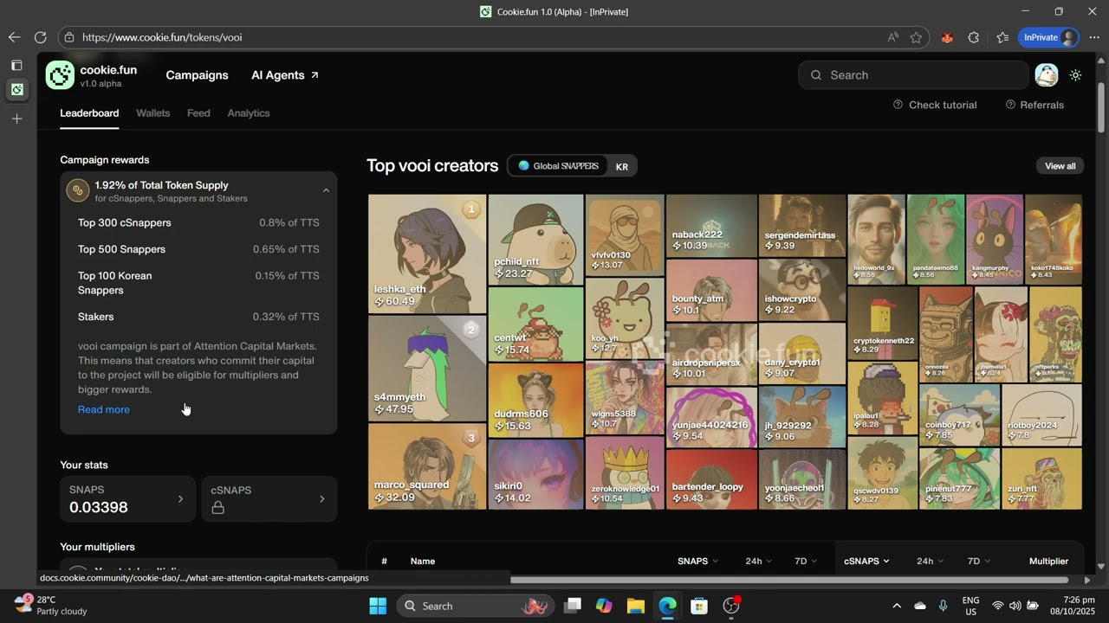Open AI Agents external link
This screenshot has width=1109, height=623.
(285, 75)
